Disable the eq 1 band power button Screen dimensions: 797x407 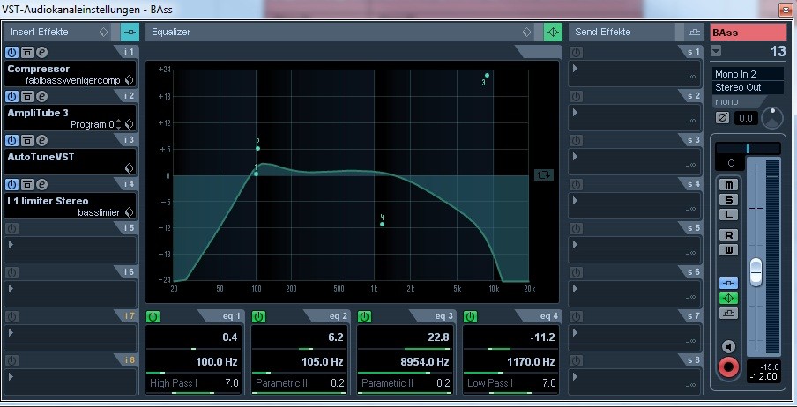153,316
